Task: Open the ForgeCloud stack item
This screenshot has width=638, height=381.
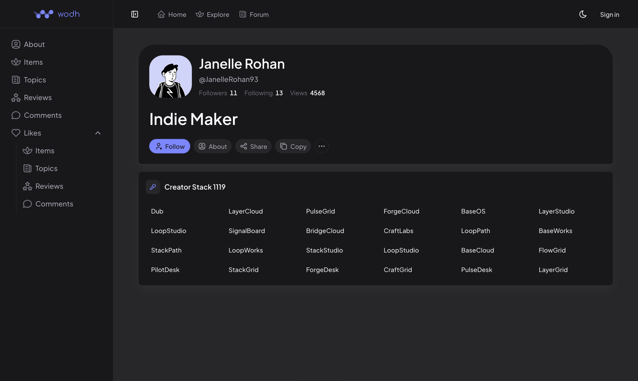Action: point(401,211)
